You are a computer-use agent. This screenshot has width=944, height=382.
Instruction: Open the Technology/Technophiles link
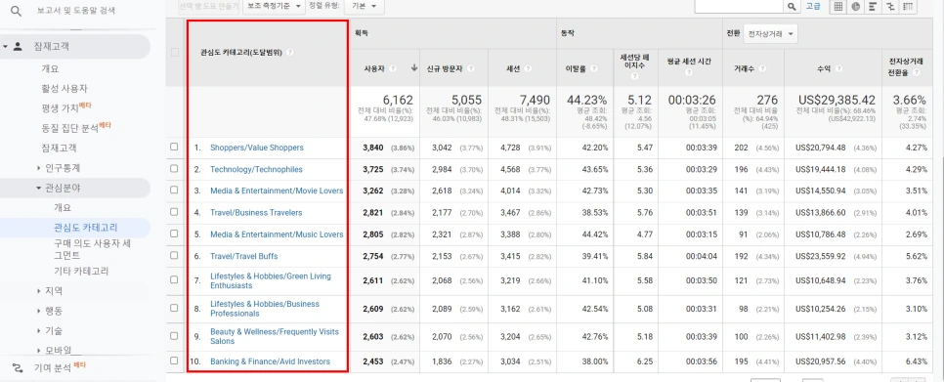click(x=256, y=170)
